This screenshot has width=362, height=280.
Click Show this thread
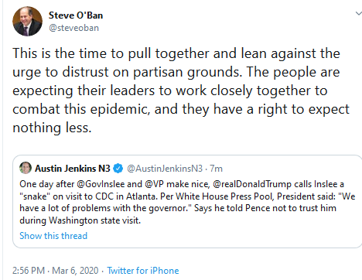[53, 236]
